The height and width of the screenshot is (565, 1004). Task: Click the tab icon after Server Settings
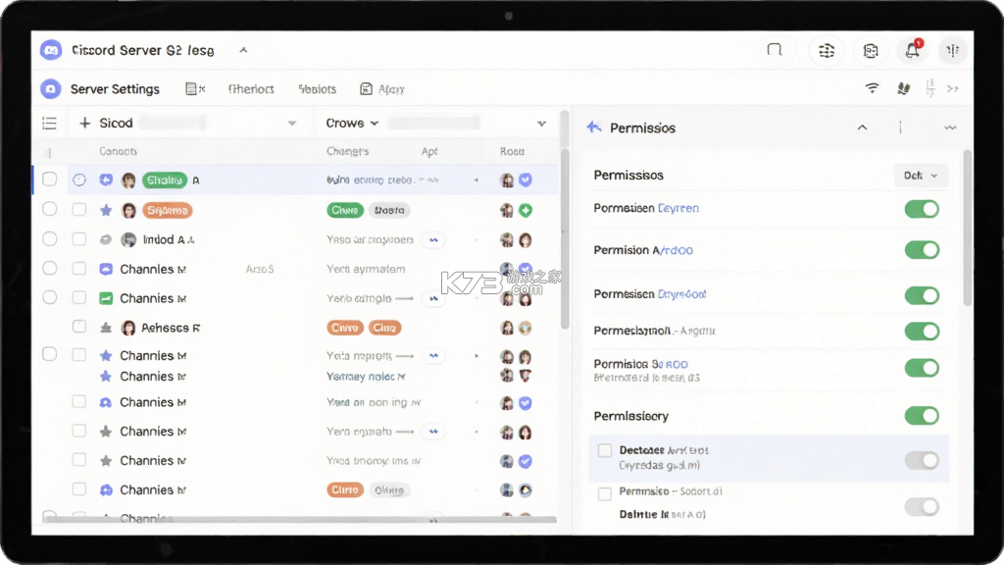click(x=195, y=89)
